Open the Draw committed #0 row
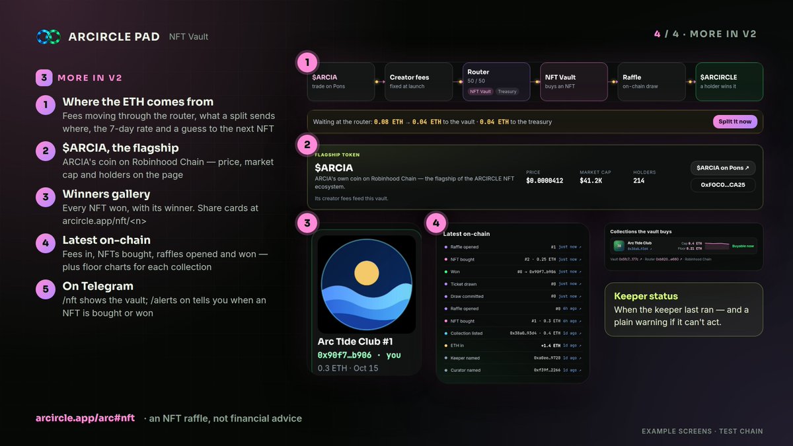 (x=513, y=297)
